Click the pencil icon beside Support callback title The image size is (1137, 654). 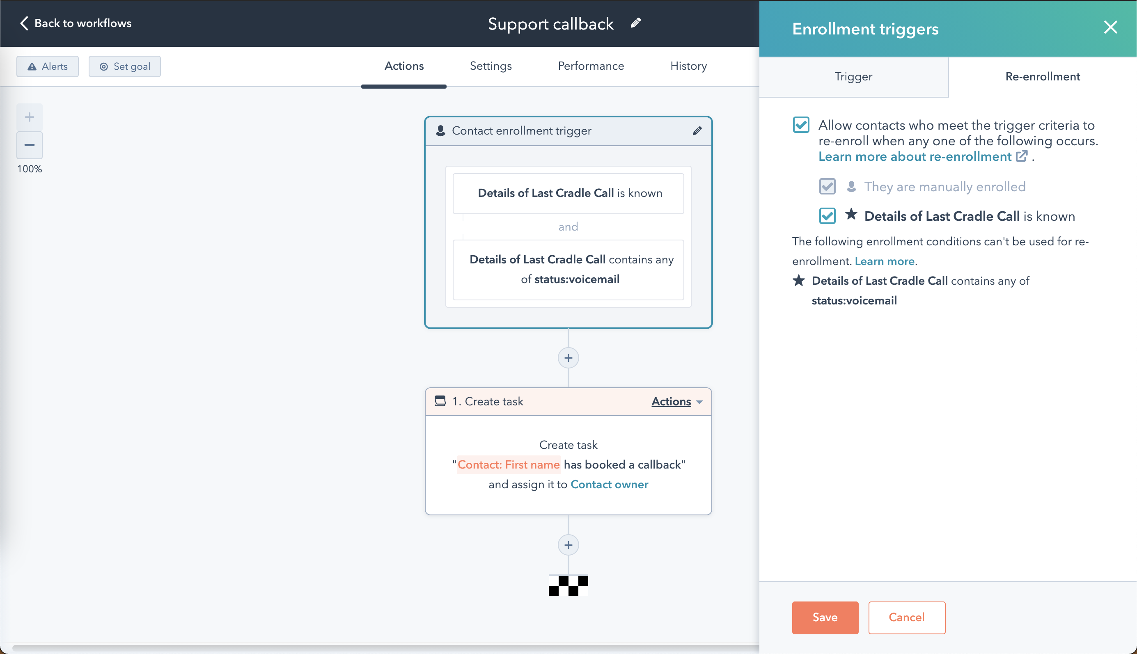coord(636,23)
